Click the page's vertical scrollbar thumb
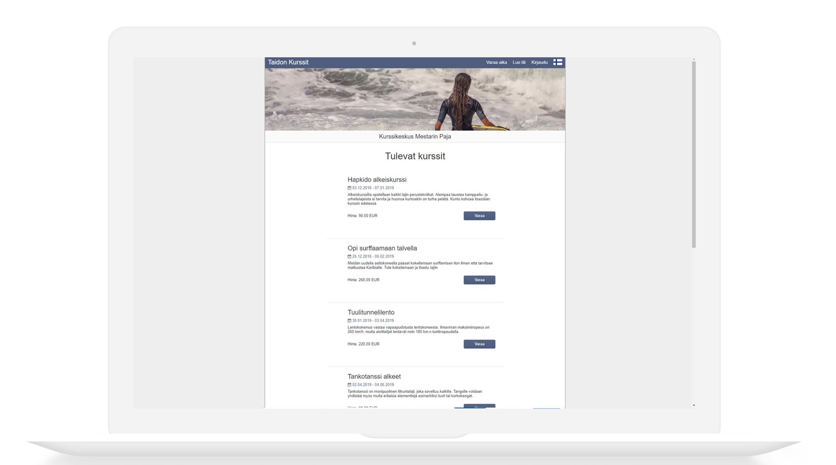The height and width of the screenshot is (465, 836). click(694, 154)
